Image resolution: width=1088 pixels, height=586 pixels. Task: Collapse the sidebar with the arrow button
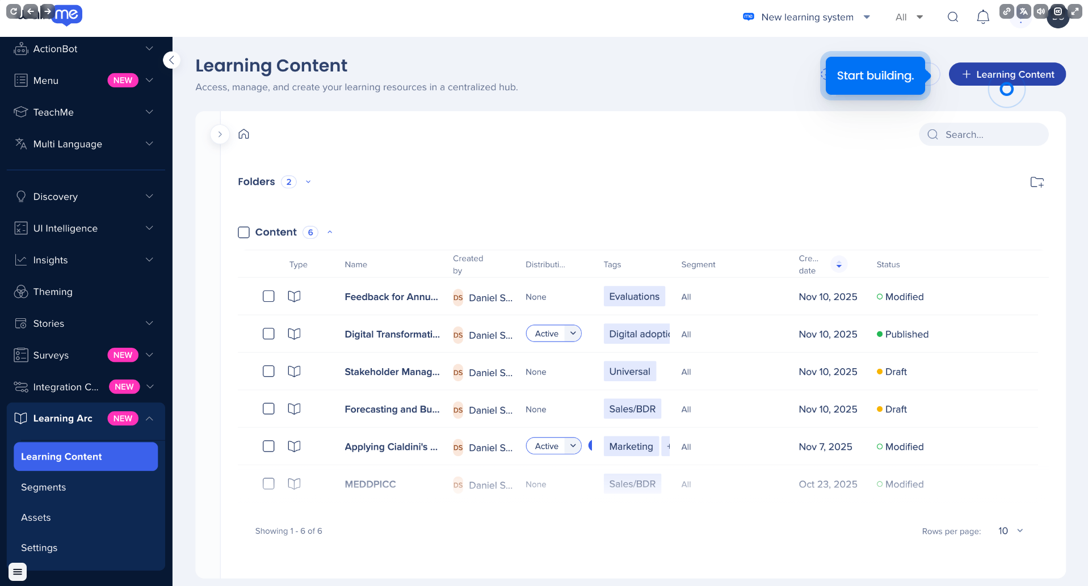point(171,60)
